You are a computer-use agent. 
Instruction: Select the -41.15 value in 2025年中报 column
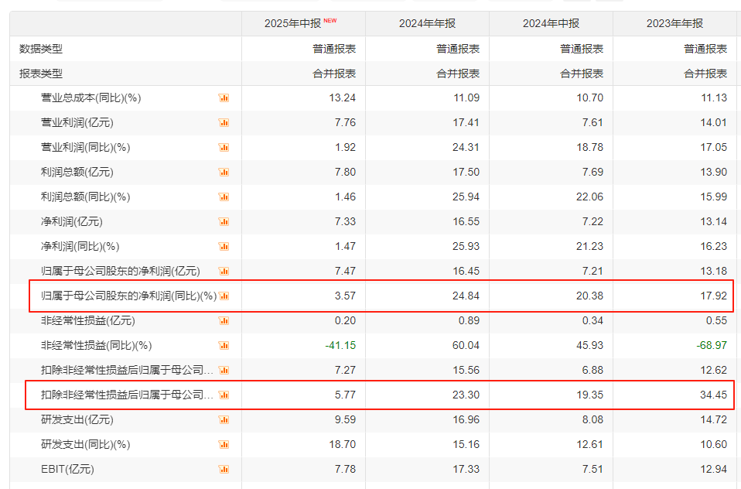click(x=340, y=346)
